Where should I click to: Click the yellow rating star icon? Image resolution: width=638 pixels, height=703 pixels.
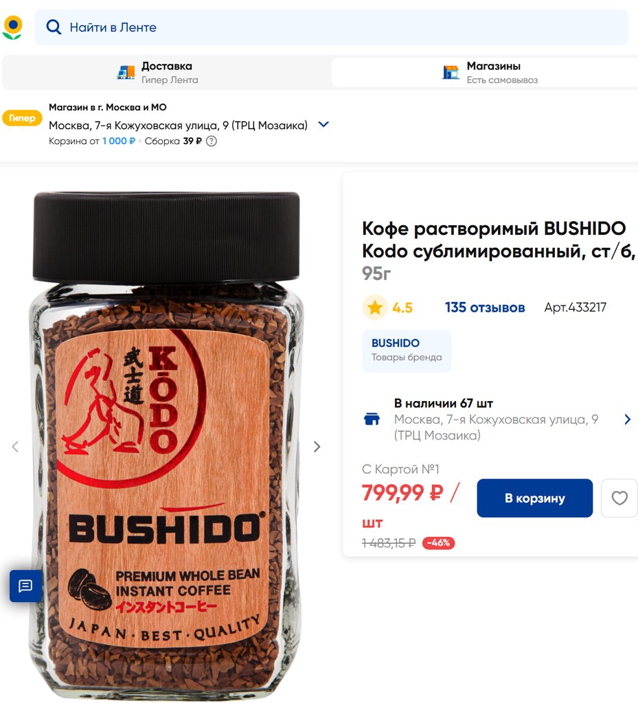point(375,307)
